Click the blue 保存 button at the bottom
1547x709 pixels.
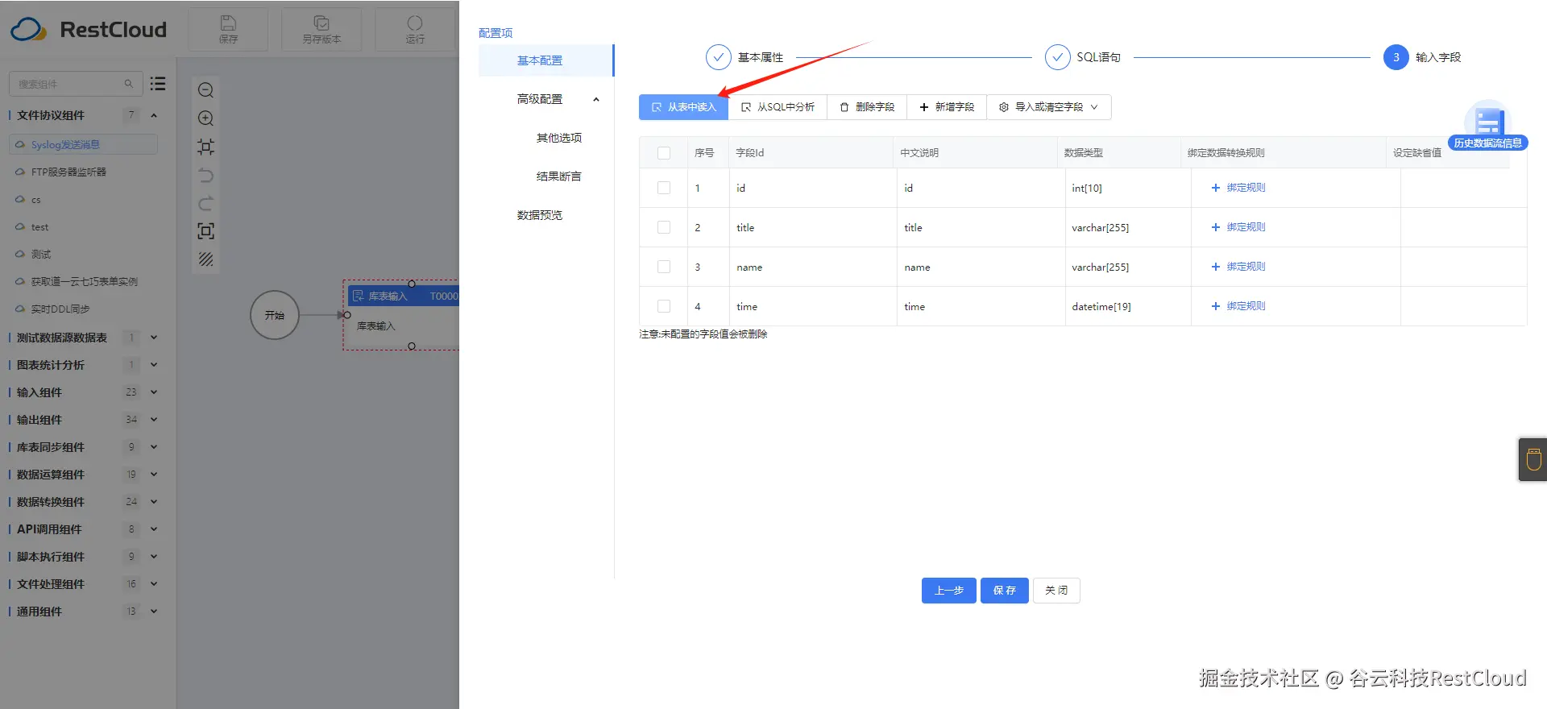pyautogui.click(x=1004, y=591)
